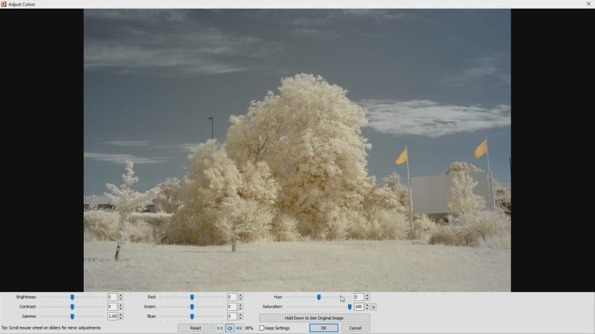Image resolution: width=595 pixels, height=334 pixels.
Task: Click the Cancel button
Action: coord(355,328)
